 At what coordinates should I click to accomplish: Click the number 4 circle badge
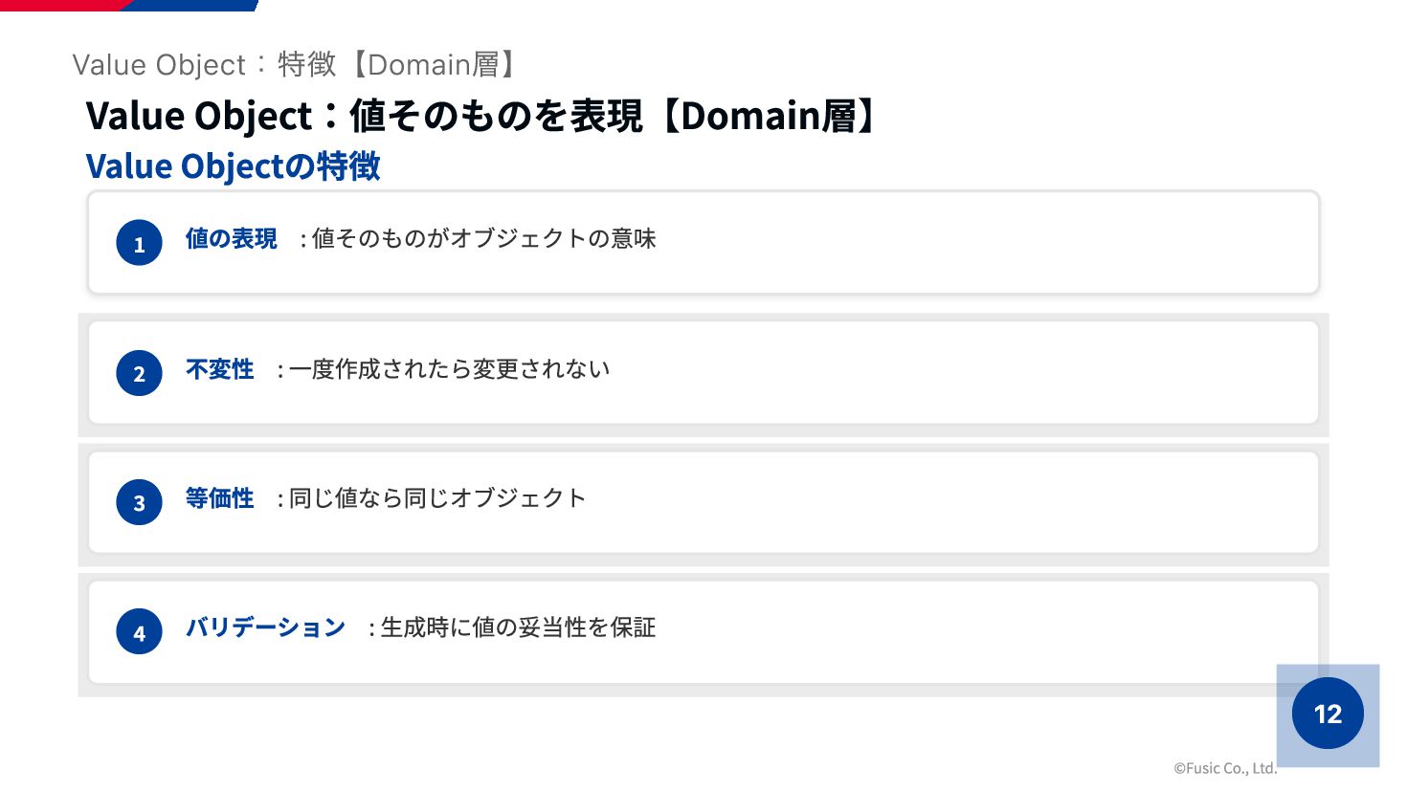click(x=139, y=632)
